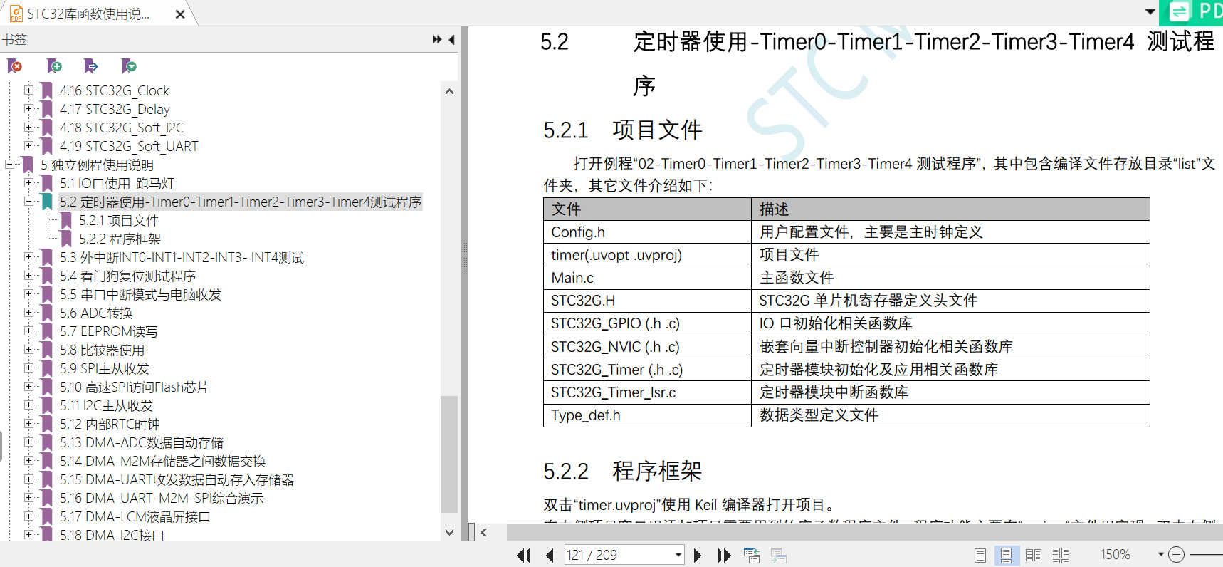Jump to the last page
This screenshot has height=567, width=1223.
(724, 555)
